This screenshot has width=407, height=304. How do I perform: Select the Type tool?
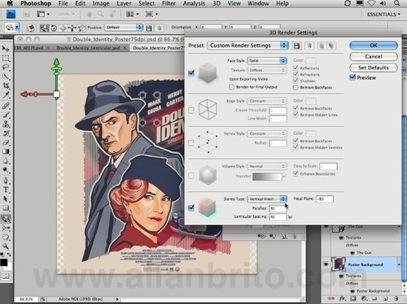tap(6, 189)
